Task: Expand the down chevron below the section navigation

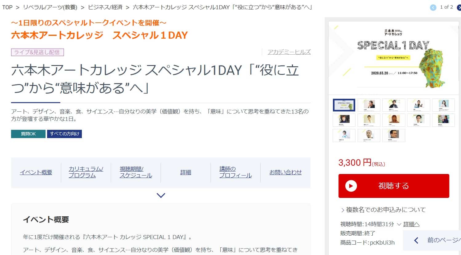Action: 161,195
